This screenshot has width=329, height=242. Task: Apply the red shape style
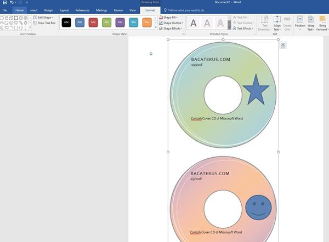coord(93,22)
